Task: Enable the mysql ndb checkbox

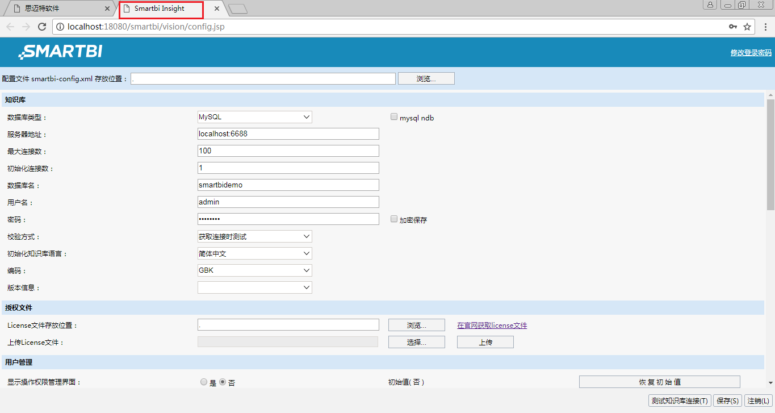Action: pos(394,117)
